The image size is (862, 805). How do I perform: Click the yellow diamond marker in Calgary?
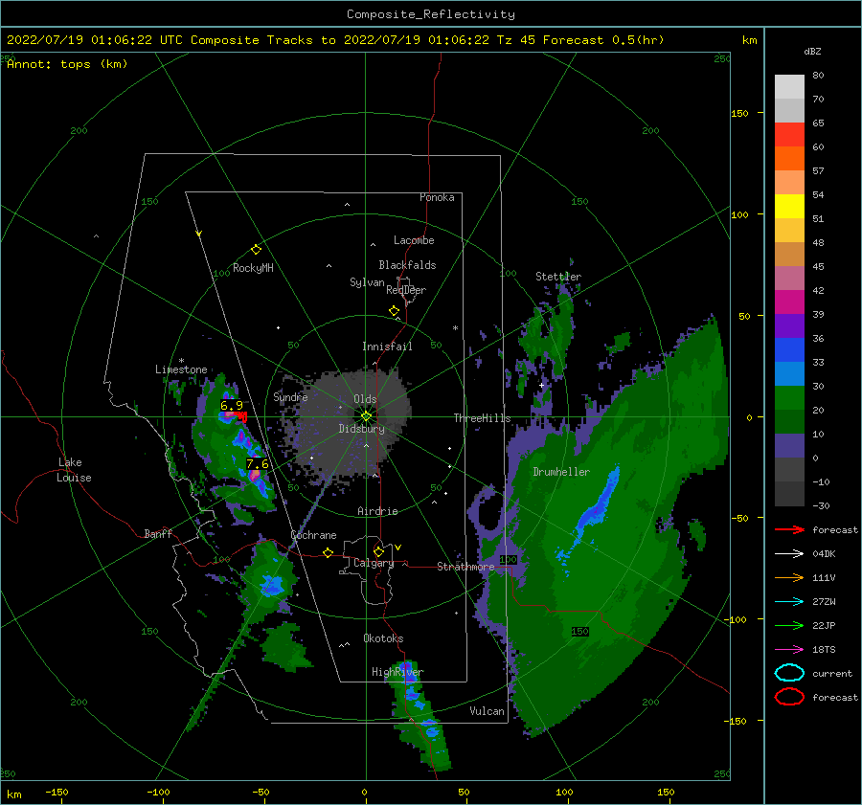click(378, 551)
